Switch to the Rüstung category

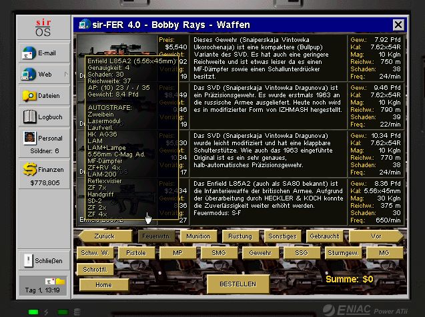(x=240, y=236)
